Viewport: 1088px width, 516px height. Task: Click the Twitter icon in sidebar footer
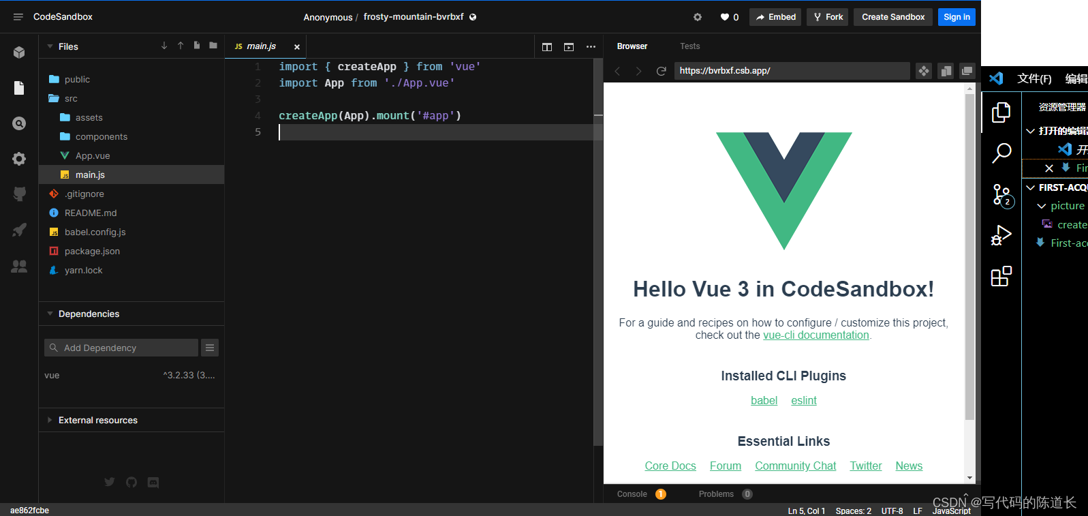(x=110, y=482)
